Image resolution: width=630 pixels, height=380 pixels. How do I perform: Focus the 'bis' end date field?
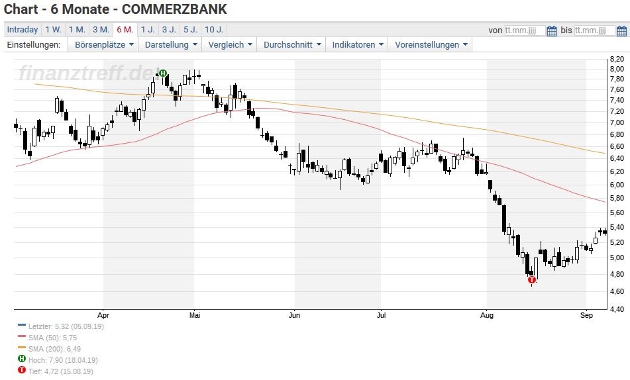point(594,30)
